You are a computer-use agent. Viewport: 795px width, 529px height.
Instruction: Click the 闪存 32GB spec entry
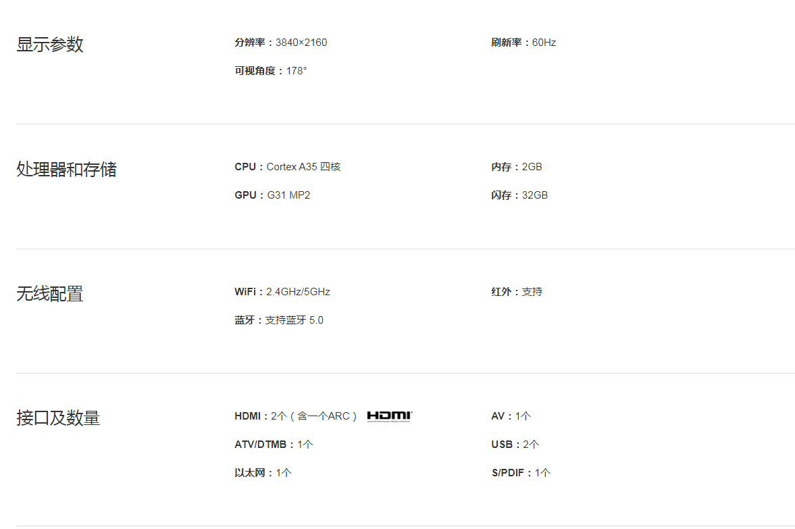tap(519, 195)
